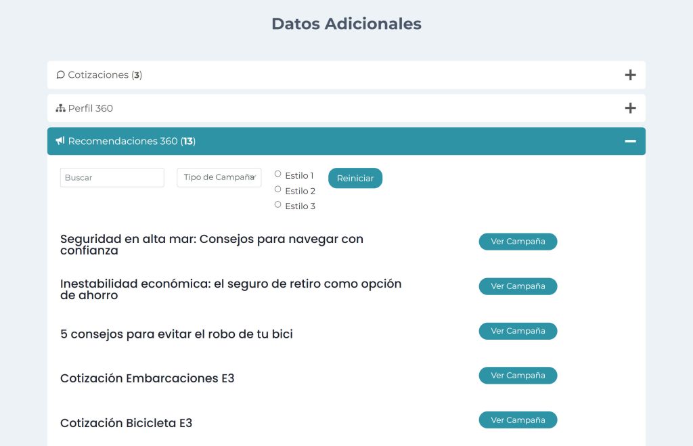Open the Tipo de Campaña dropdown
The height and width of the screenshot is (446, 693).
pyautogui.click(x=219, y=177)
